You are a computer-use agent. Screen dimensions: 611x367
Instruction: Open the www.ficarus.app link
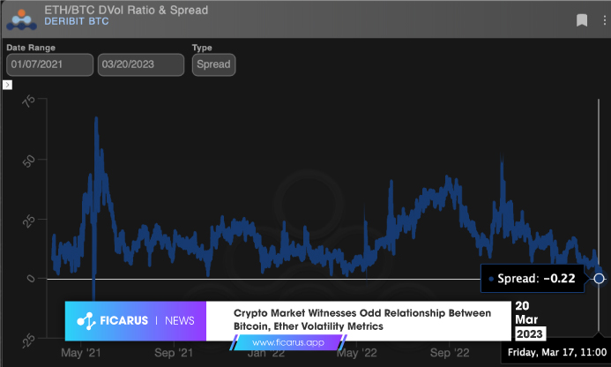pos(288,342)
